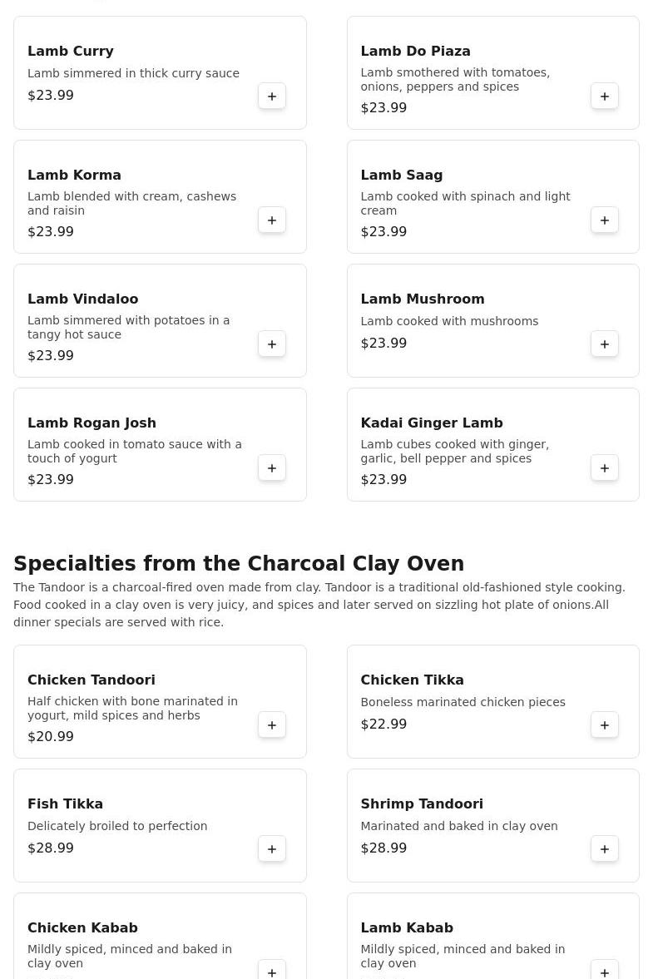This screenshot has width=653, height=979.
Task: Add Shrimp Tandoori to the order
Action: tap(605, 849)
